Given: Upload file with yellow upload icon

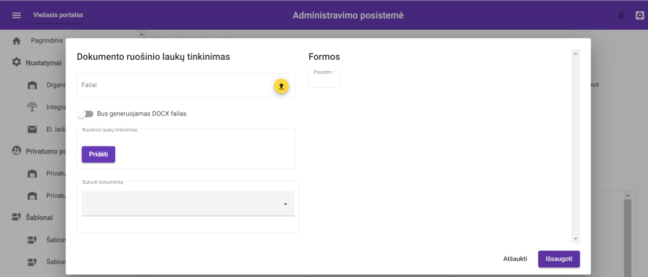Looking at the screenshot, I should click(281, 86).
